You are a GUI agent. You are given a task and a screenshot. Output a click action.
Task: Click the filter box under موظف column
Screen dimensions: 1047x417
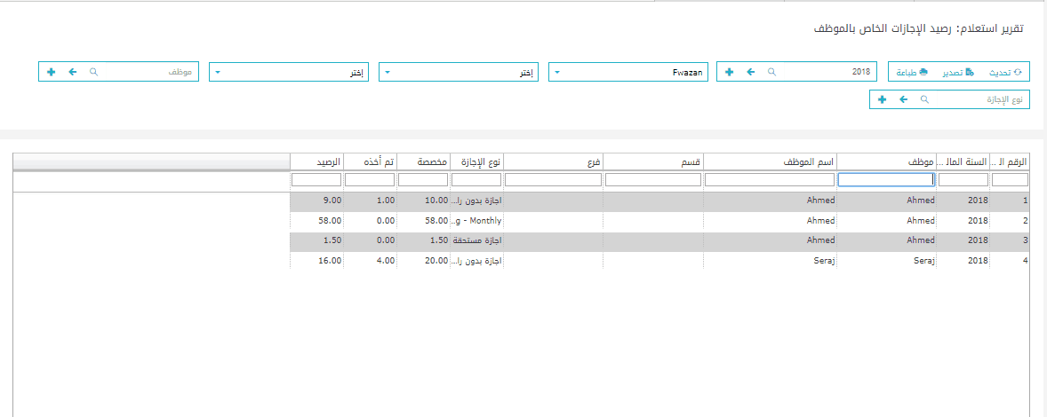pos(887,180)
